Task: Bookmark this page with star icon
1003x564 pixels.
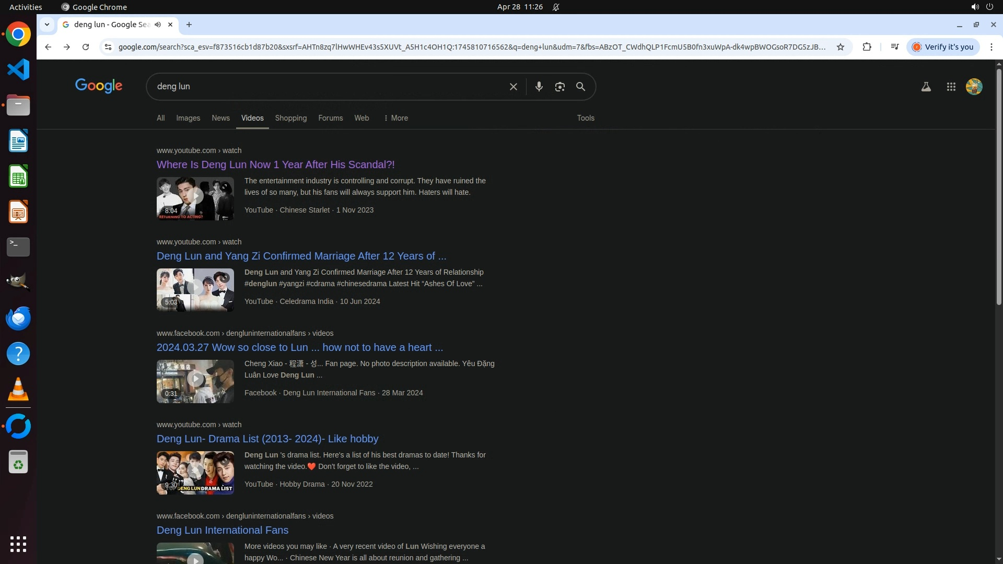Action: [841, 47]
